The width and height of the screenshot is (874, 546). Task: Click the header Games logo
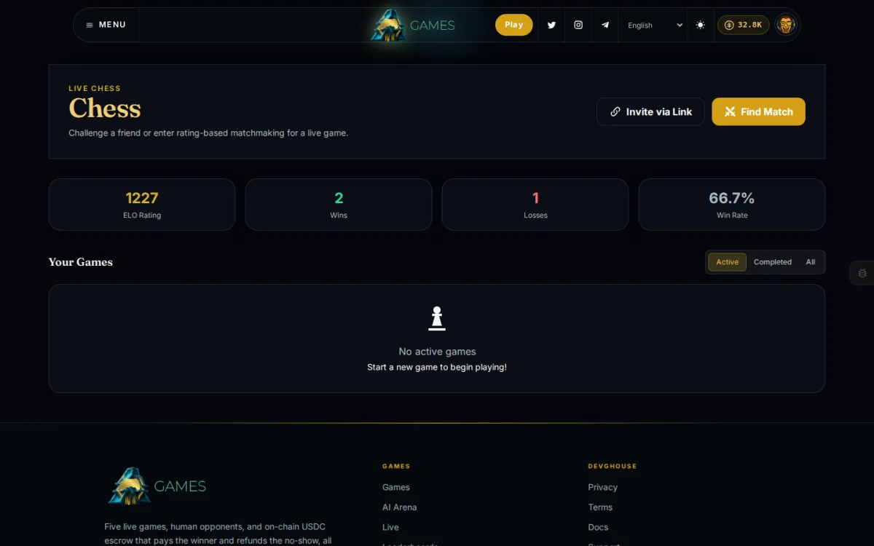click(413, 25)
